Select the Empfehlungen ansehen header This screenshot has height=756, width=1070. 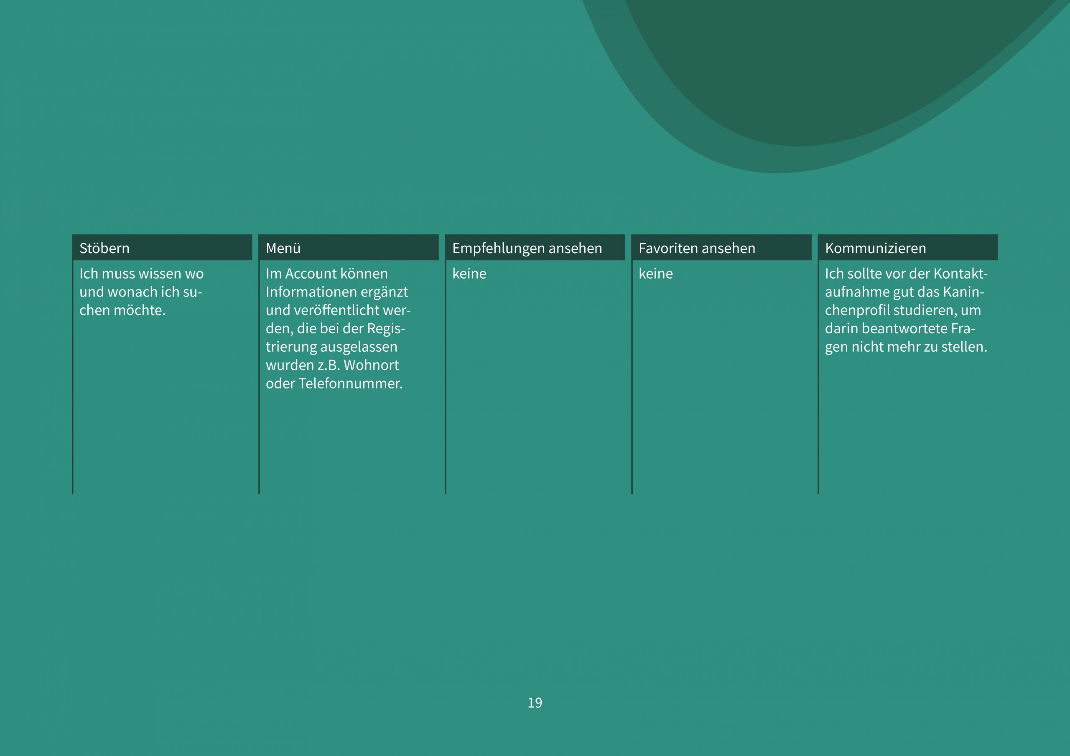point(527,248)
